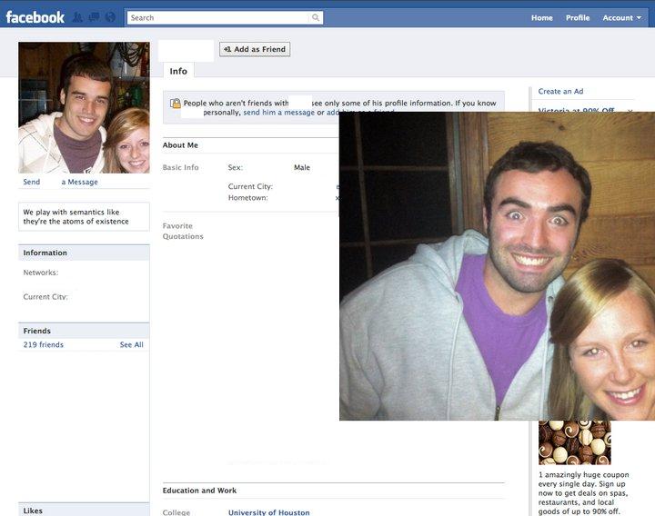Open the University of Houston link
This screenshot has height=516, width=655.
(x=268, y=511)
